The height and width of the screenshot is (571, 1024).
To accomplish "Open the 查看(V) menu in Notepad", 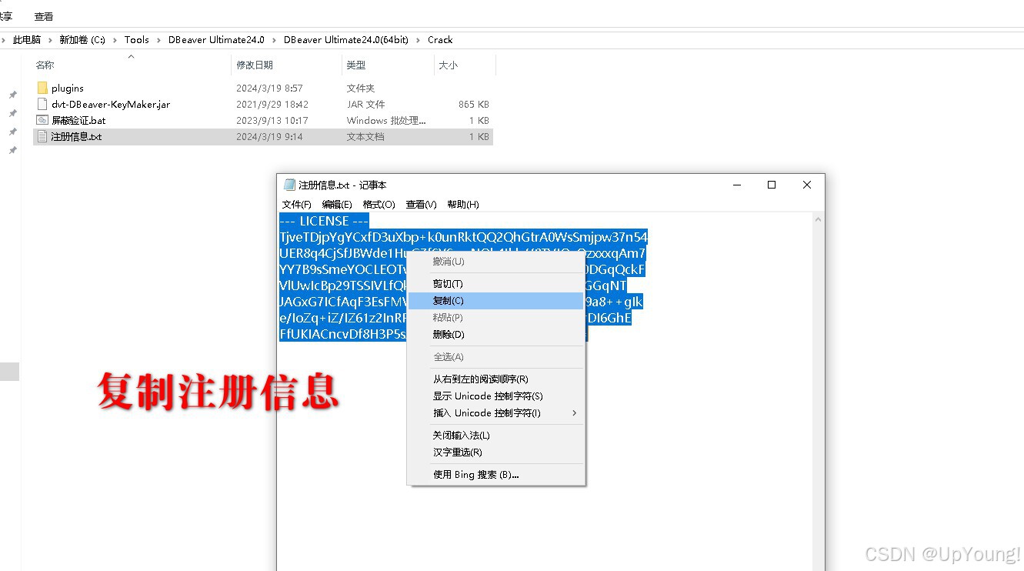I will coord(421,204).
